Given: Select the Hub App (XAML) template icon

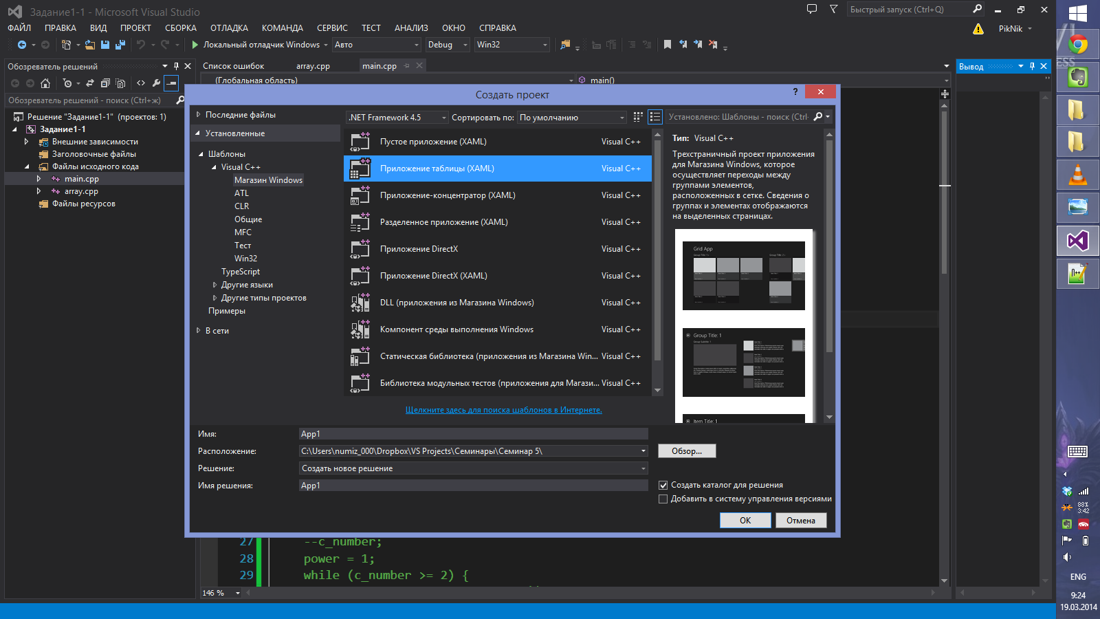Looking at the screenshot, I should [x=360, y=195].
